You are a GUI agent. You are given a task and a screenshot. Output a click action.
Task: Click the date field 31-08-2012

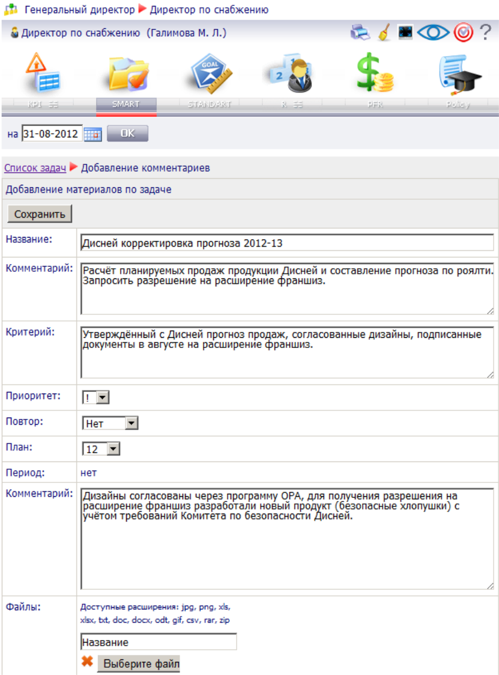[x=52, y=134]
